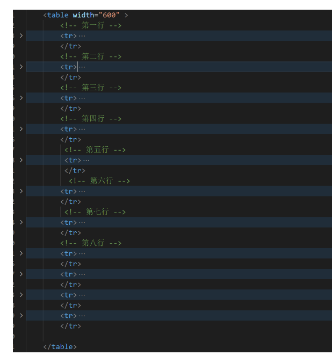Click the "600" attribute value
The width and height of the screenshot is (332, 355).
(x=109, y=15)
